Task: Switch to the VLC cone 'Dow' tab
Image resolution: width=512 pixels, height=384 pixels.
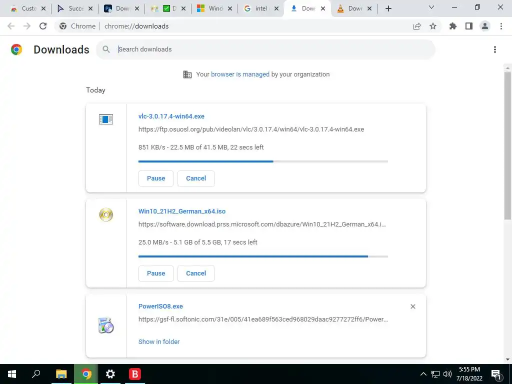Action: pyautogui.click(x=354, y=8)
